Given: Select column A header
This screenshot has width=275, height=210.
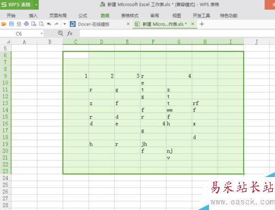Looking at the screenshot, I should pyautogui.click(x=24, y=42).
